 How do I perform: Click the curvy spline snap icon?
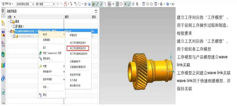[105, 4]
